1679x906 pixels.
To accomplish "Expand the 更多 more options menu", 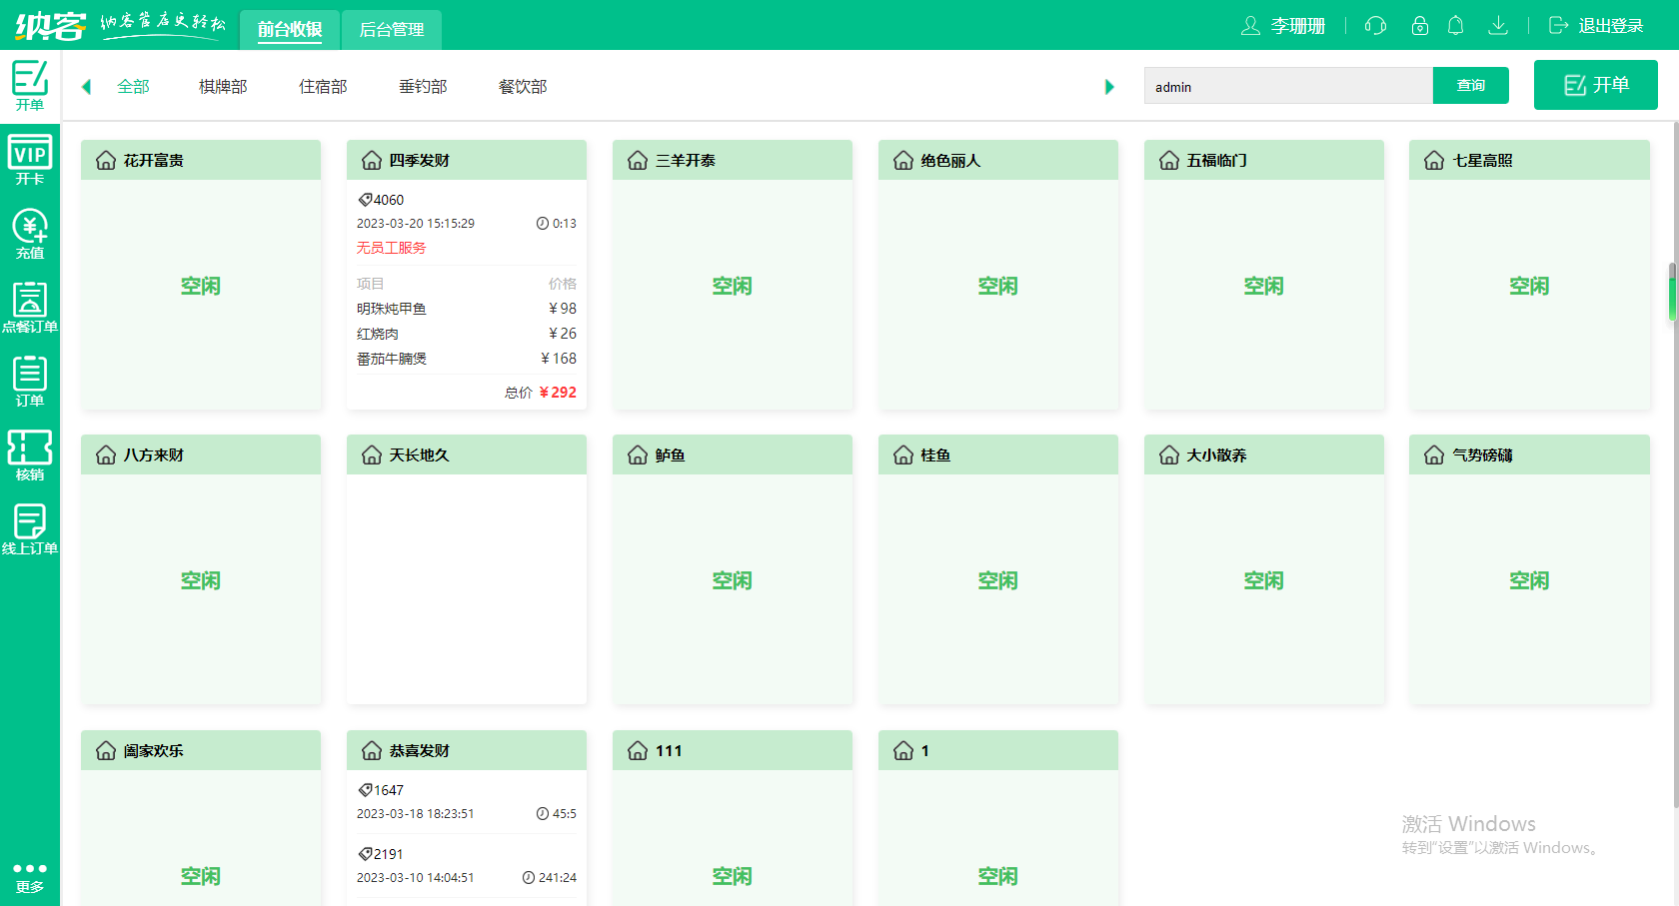I will click(30, 874).
